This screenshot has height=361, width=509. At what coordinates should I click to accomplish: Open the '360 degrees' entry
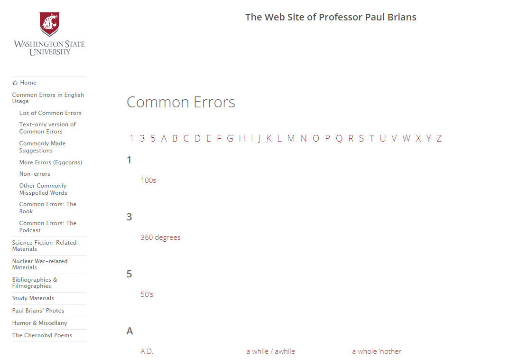point(160,237)
